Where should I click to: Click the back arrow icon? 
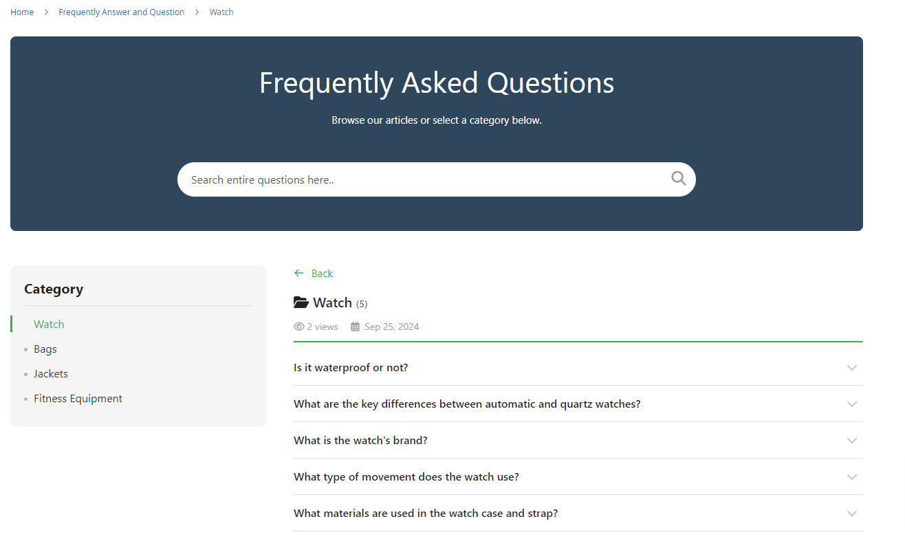click(299, 273)
